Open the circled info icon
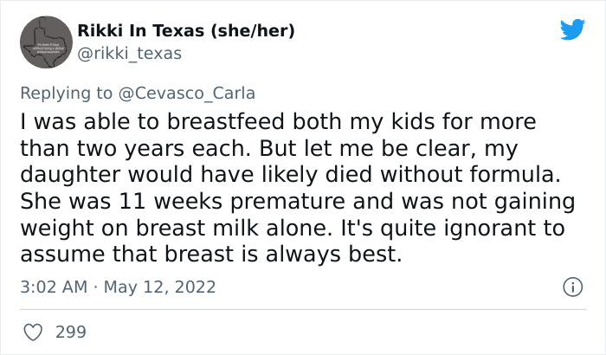Viewport: 606px width, 355px height. click(572, 286)
